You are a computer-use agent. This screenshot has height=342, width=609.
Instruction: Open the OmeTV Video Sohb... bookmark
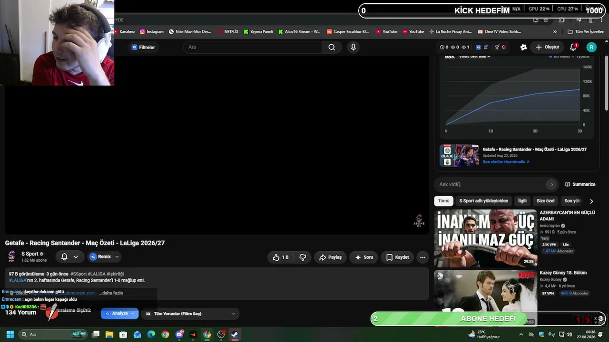pyautogui.click(x=499, y=32)
